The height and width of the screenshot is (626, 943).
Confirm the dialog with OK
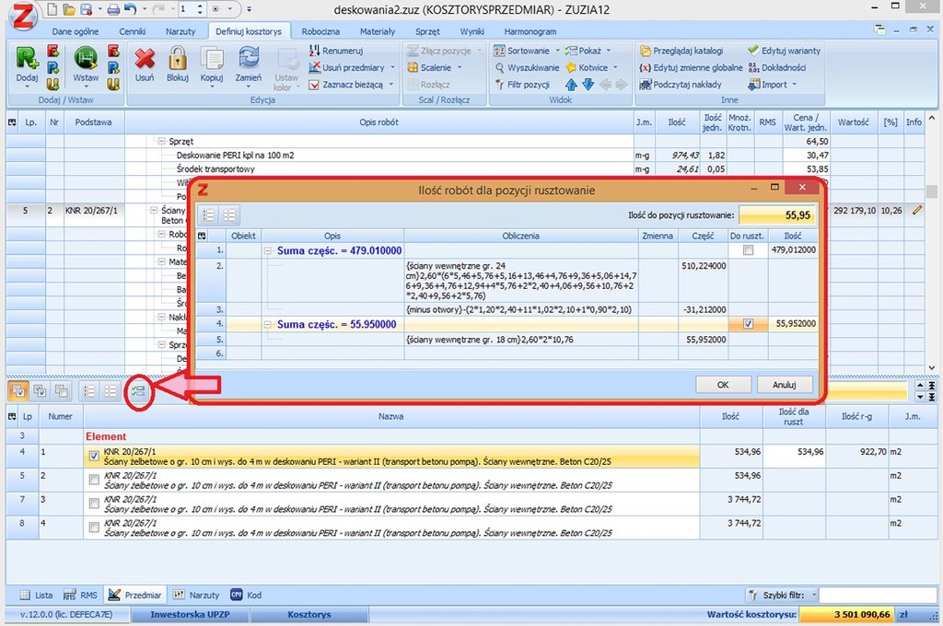click(x=723, y=385)
